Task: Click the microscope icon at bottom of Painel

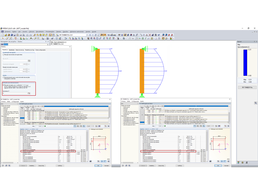Action: click(x=246, y=162)
